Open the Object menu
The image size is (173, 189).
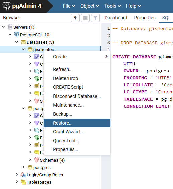[90, 6]
